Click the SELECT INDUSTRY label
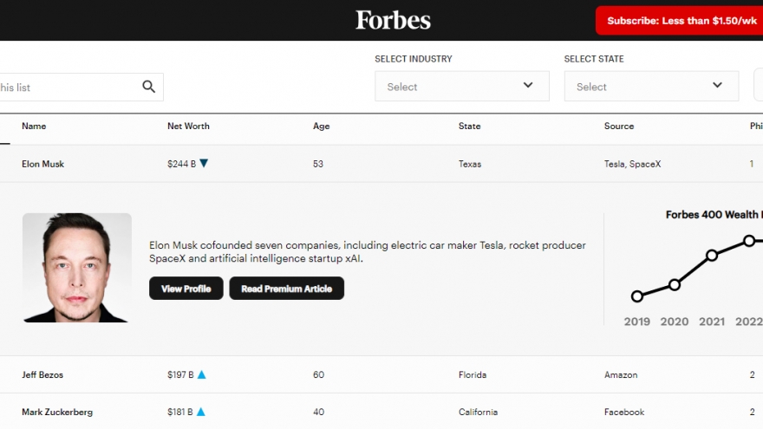 tap(413, 59)
